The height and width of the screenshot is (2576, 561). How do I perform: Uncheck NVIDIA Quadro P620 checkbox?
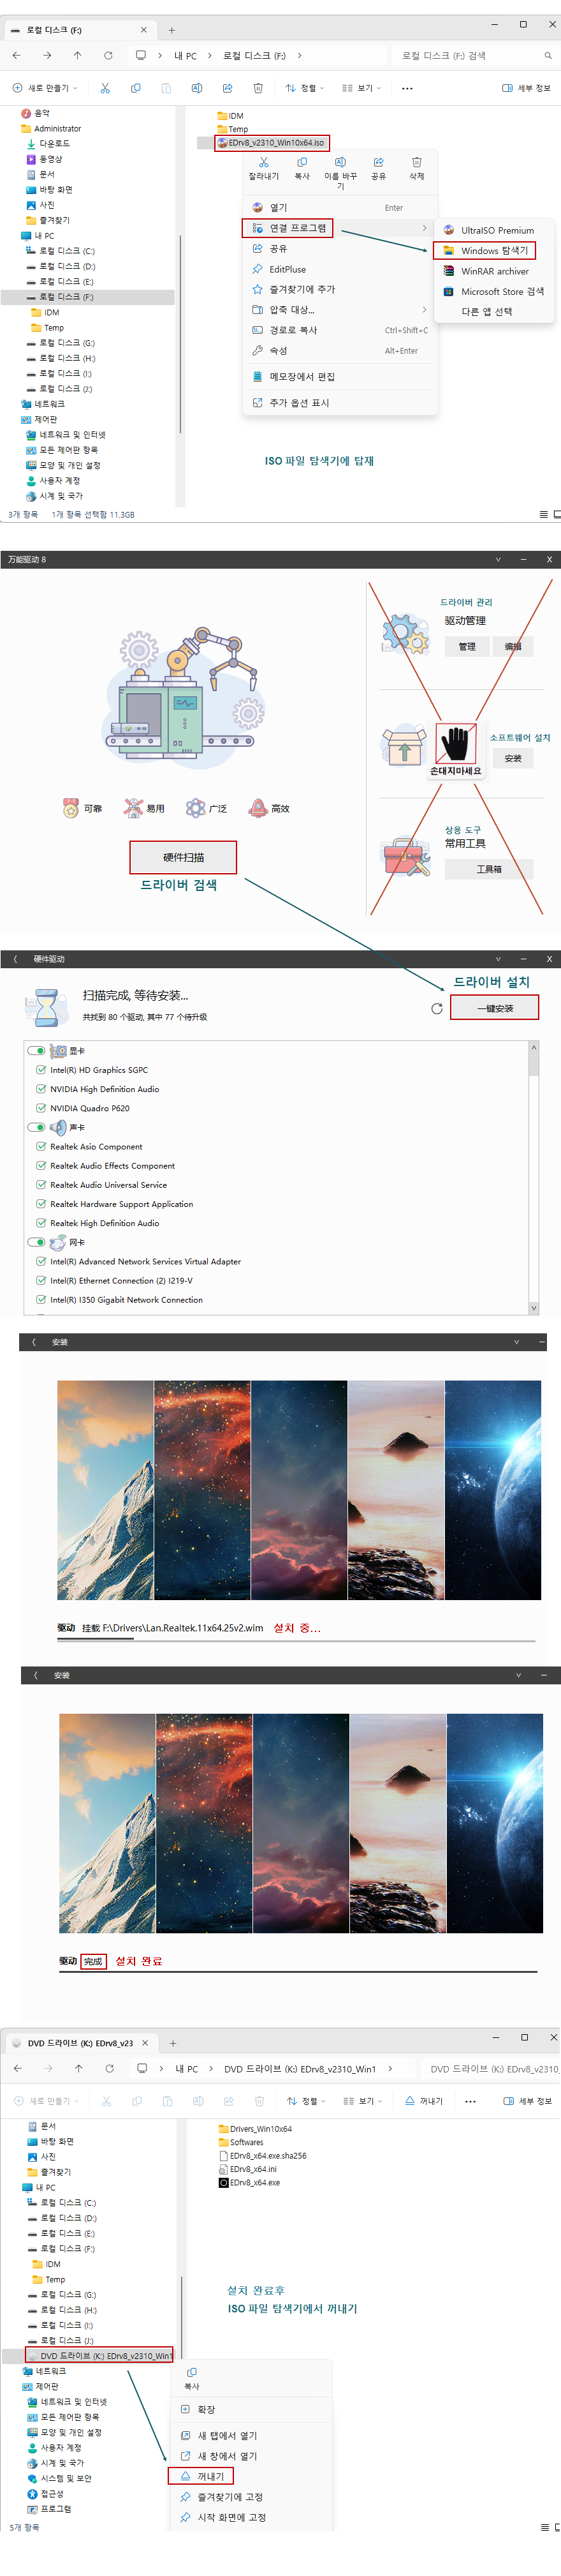tap(41, 1108)
